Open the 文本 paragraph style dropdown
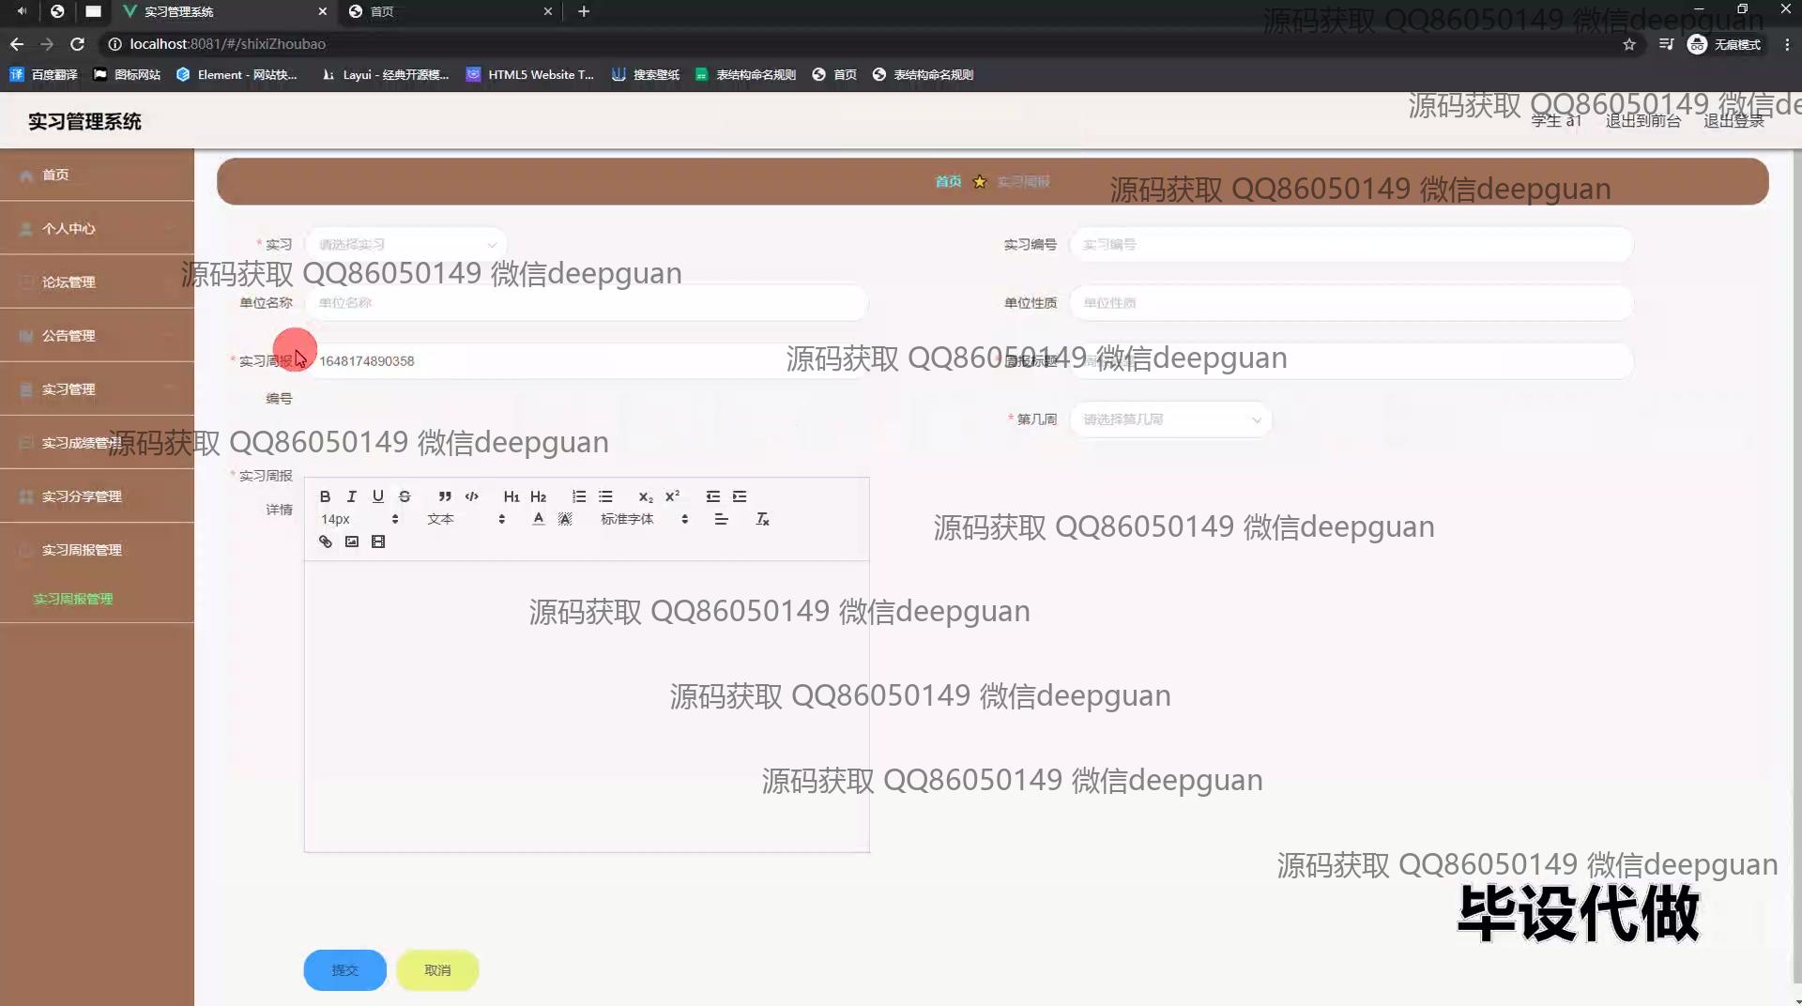The width and height of the screenshot is (1802, 1006). pos(466,519)
